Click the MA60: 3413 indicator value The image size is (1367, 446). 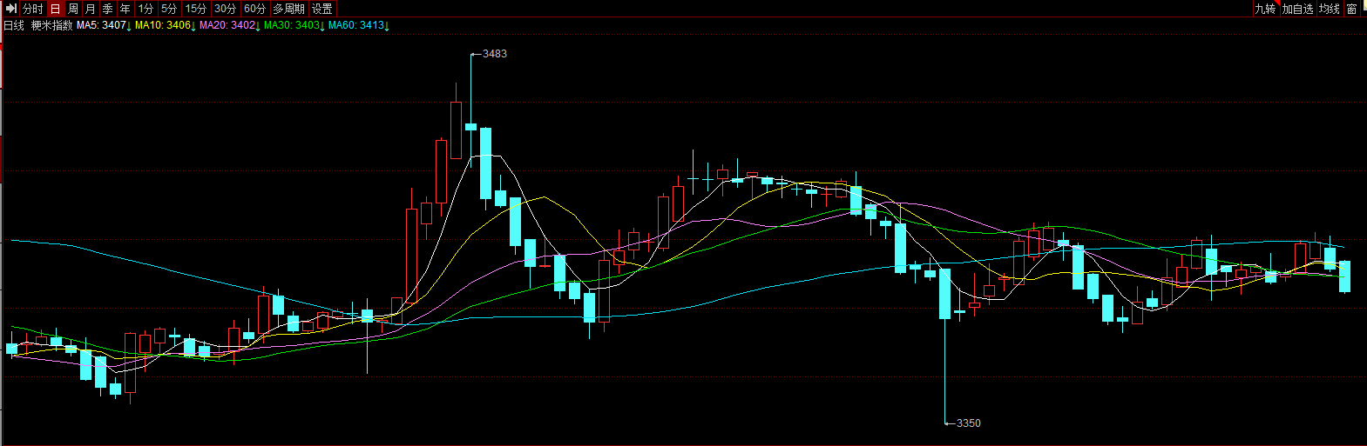356,25
